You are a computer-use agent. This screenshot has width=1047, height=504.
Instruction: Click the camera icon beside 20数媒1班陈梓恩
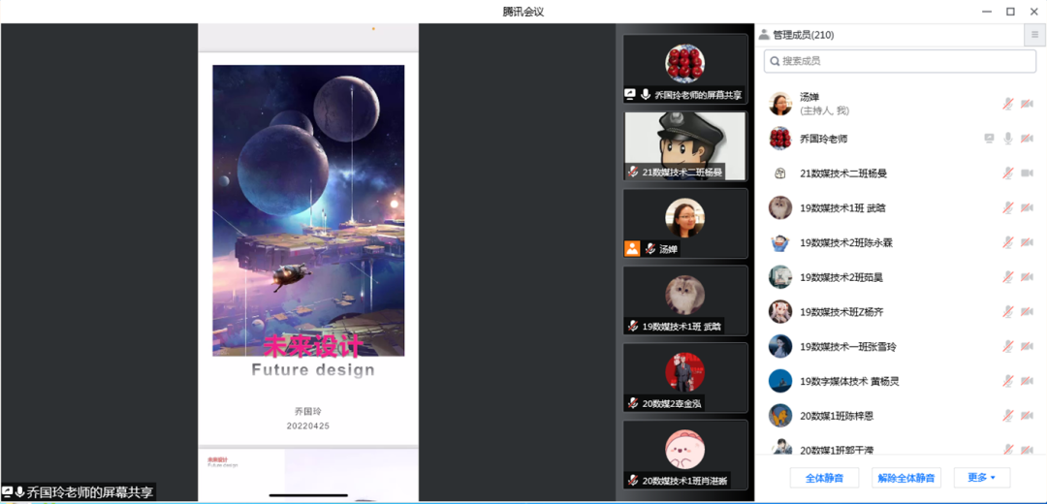coord(1027,416)
